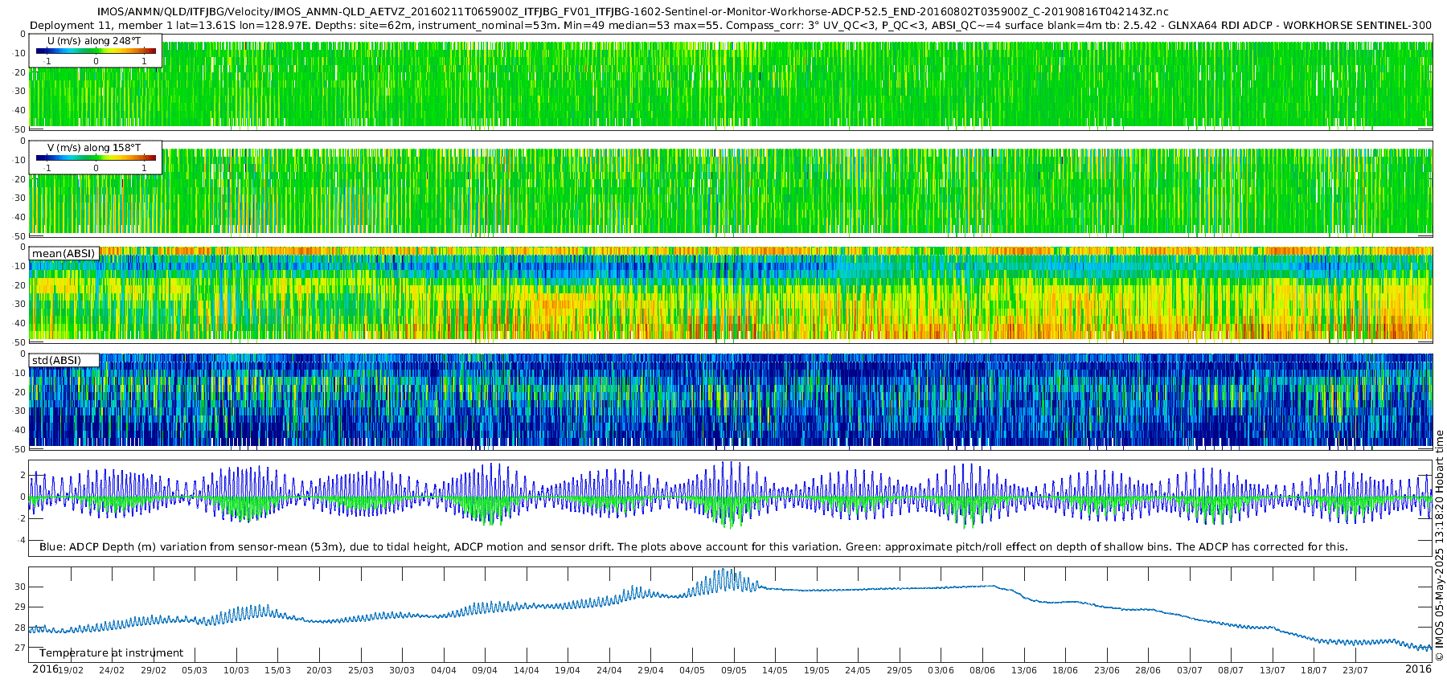
Task: Select the std(ABSI) panel label
Action: click(56, 360)
